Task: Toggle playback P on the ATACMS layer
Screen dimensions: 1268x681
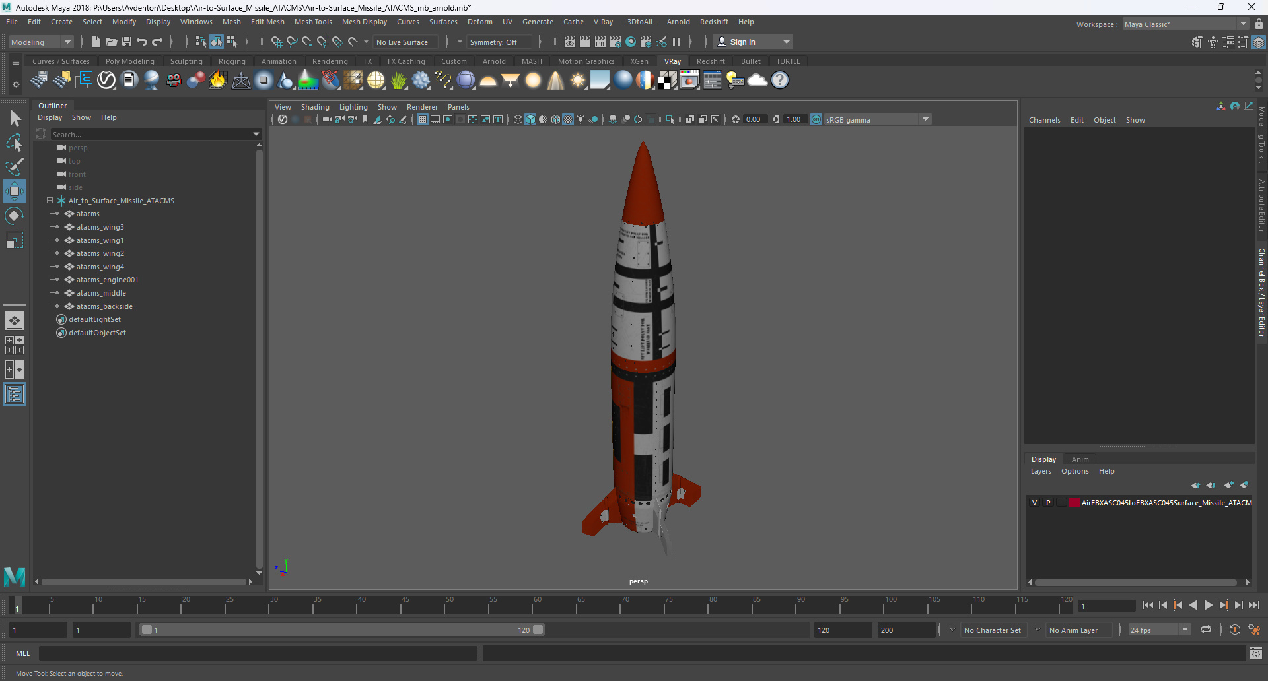Action: pos(1048,503)
